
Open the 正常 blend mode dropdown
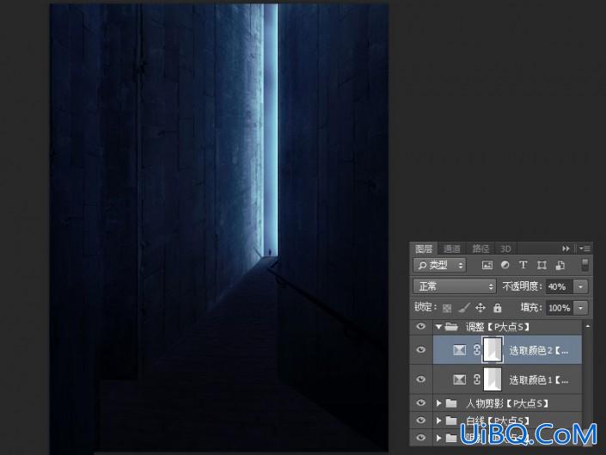(x=455, y=286)
